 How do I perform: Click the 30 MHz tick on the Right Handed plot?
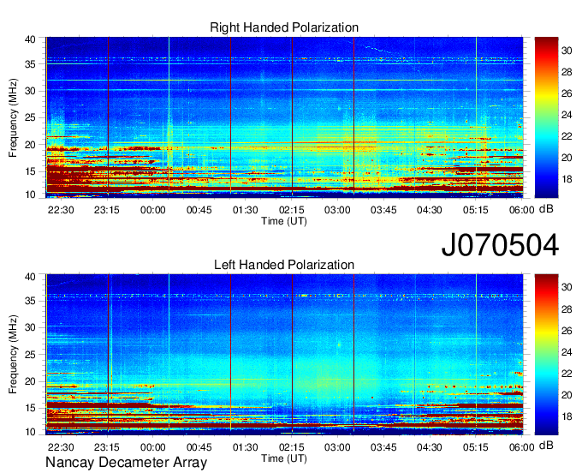[30, 91]
